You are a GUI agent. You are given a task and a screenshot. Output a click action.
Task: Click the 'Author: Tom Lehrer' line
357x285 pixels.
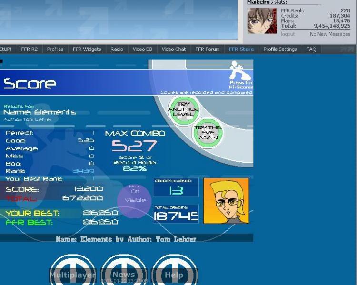(28, 119)
